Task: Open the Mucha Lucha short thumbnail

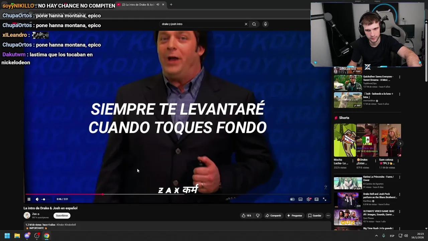Action: (345, 140)
